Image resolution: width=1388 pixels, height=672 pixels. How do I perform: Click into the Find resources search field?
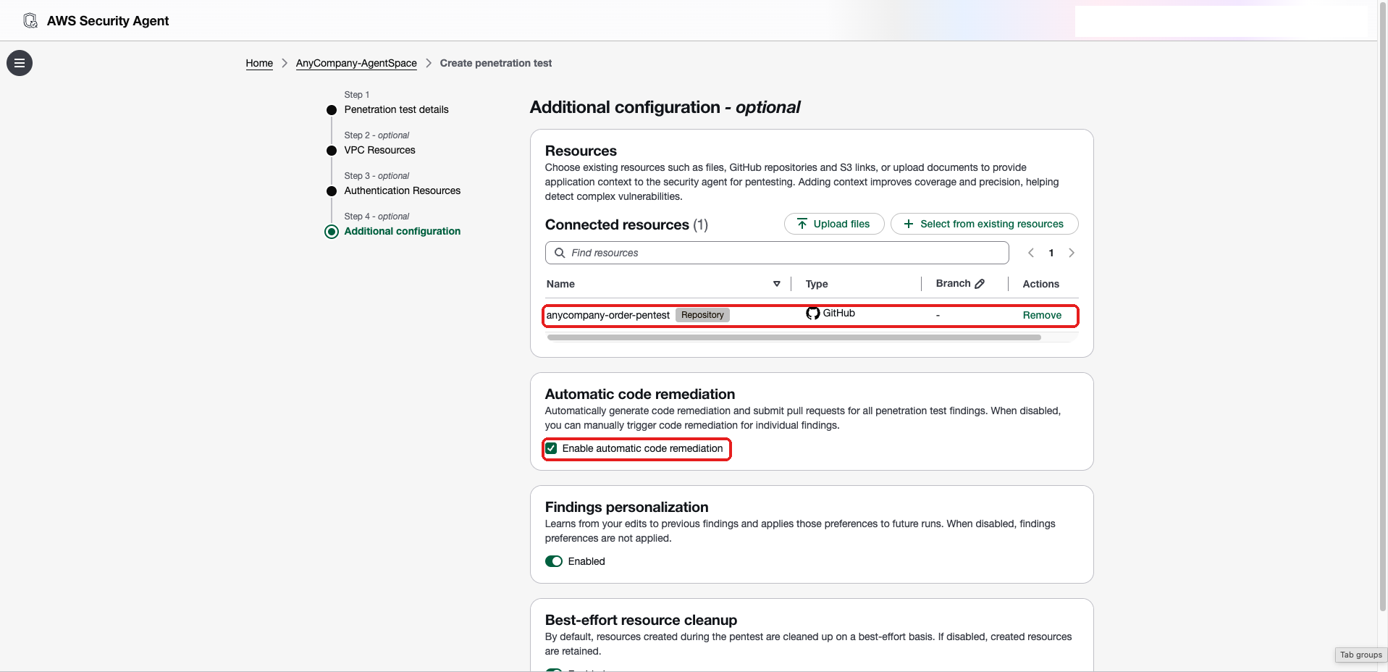[x=777, y=253]
